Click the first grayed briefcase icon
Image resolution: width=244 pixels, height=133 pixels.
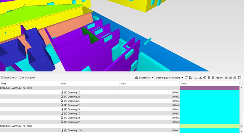click(226, 78)
